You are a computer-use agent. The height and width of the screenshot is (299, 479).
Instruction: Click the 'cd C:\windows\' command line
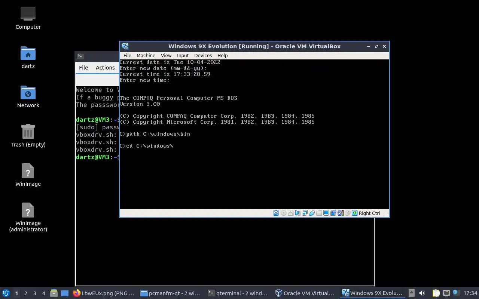point(146,146)
